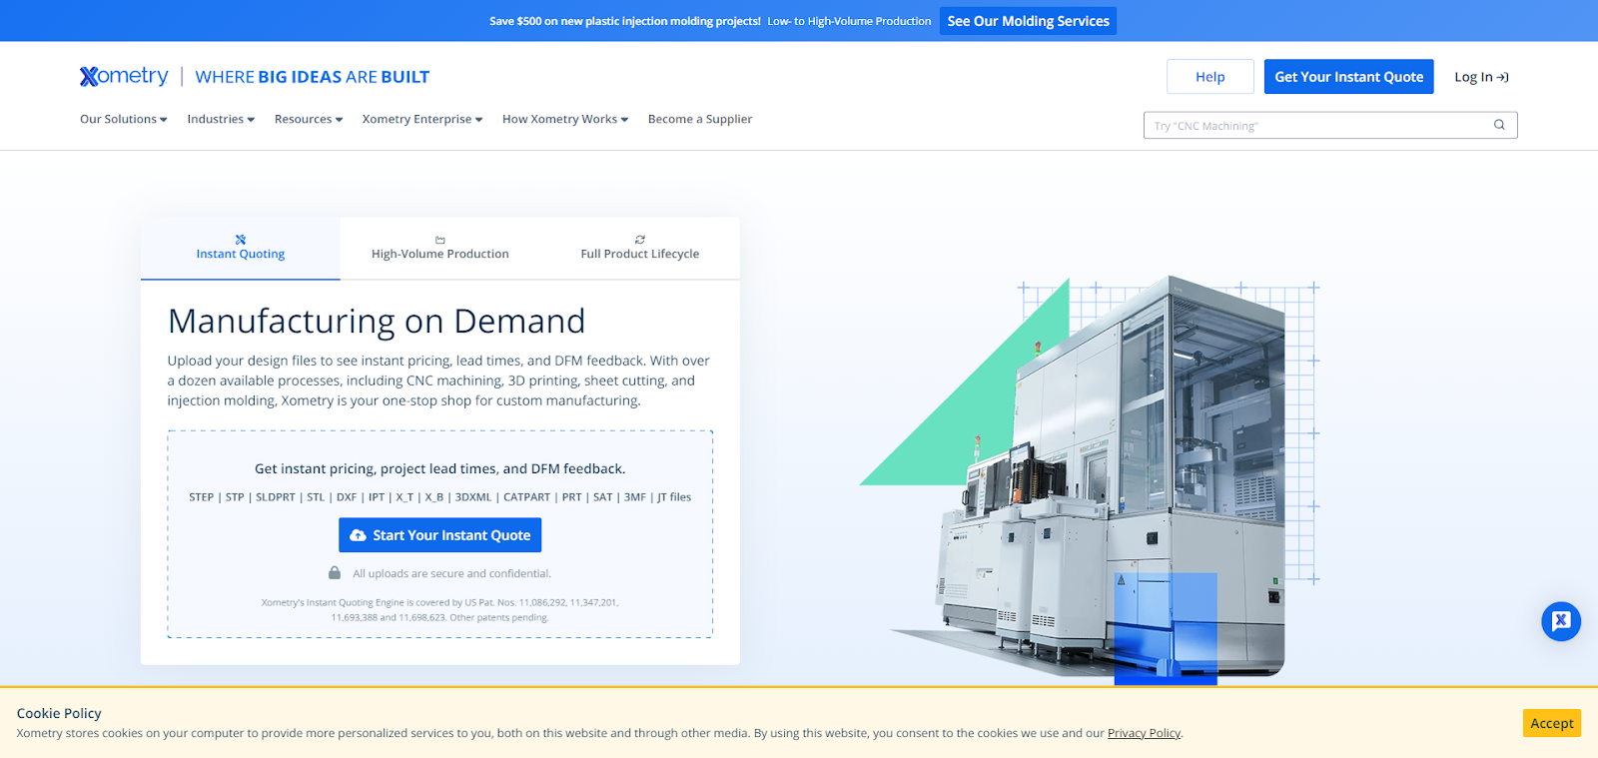The image size is (1598, 758).
Task: Open the Privacy Policy link
Action: (x=1144, y=733)
